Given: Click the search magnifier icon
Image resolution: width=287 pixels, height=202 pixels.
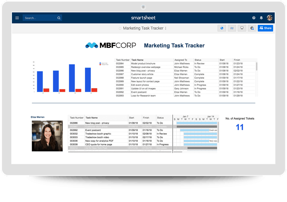Looking at the screenshot, I should pyautogui.click(x=59, y=18).
